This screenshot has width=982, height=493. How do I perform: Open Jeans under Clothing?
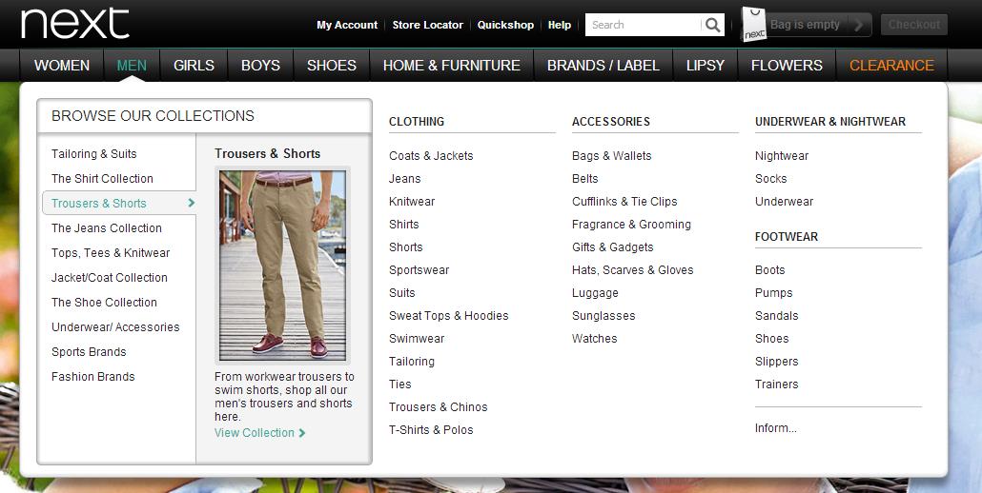(x=404, y=179)
